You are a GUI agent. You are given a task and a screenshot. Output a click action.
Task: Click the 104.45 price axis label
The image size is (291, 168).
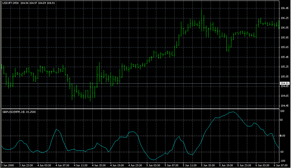pos(285,106)
